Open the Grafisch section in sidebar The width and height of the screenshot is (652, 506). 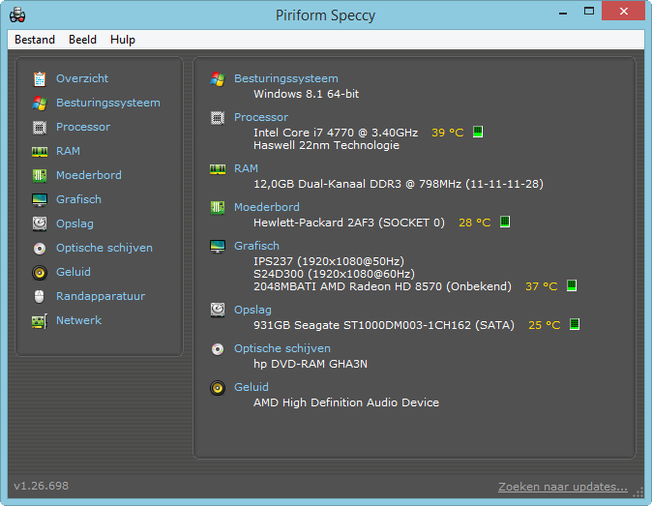click(x=78, y=199)
